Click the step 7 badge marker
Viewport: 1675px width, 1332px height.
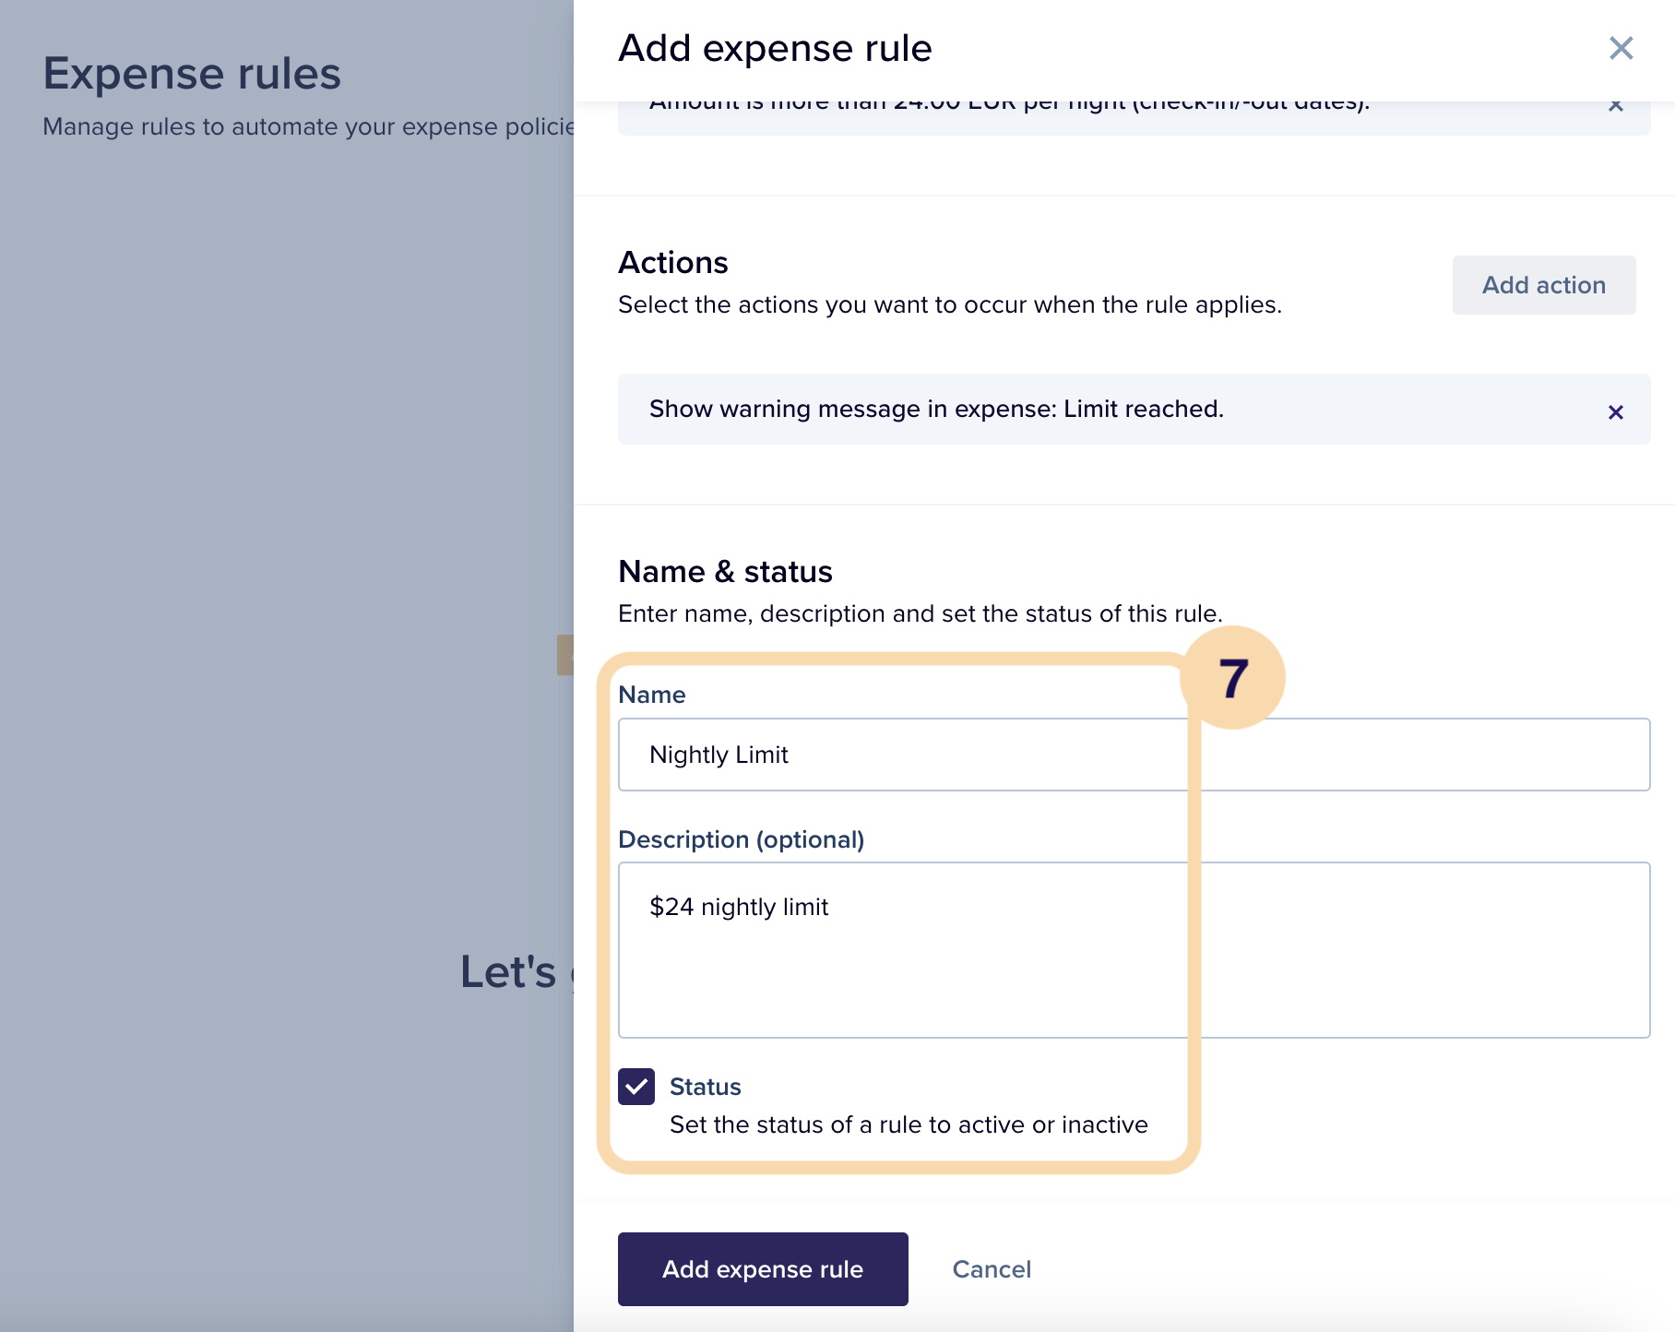(x=1233, y=678)
